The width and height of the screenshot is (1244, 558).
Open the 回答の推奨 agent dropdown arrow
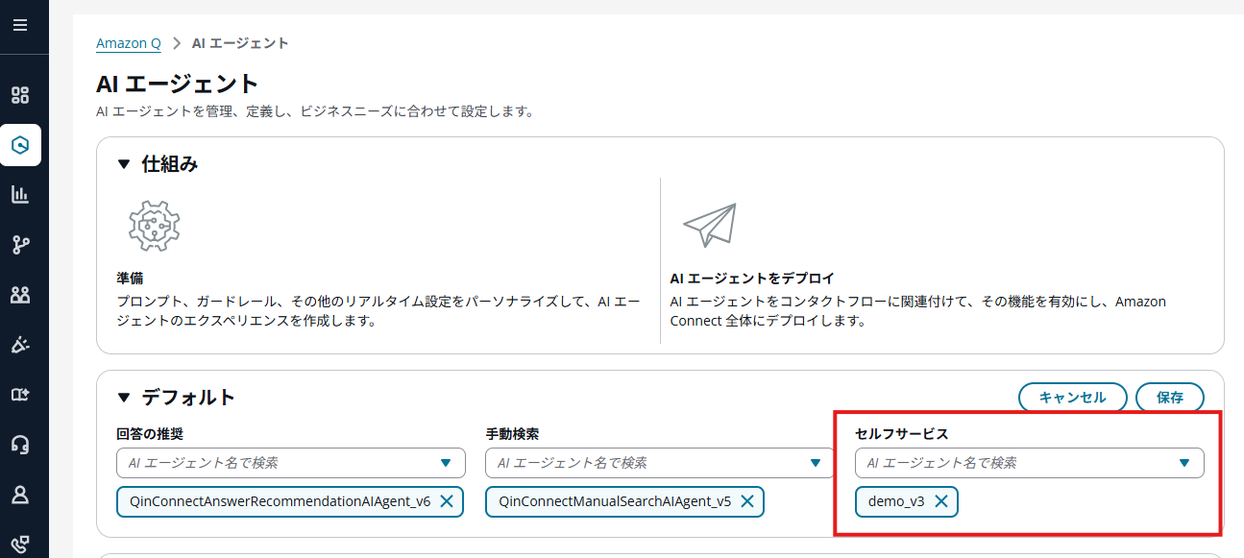(446, 463)
